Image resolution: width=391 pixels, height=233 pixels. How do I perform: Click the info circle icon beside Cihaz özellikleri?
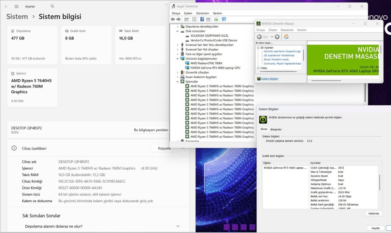pyautogui.click(x=14, y=148)
